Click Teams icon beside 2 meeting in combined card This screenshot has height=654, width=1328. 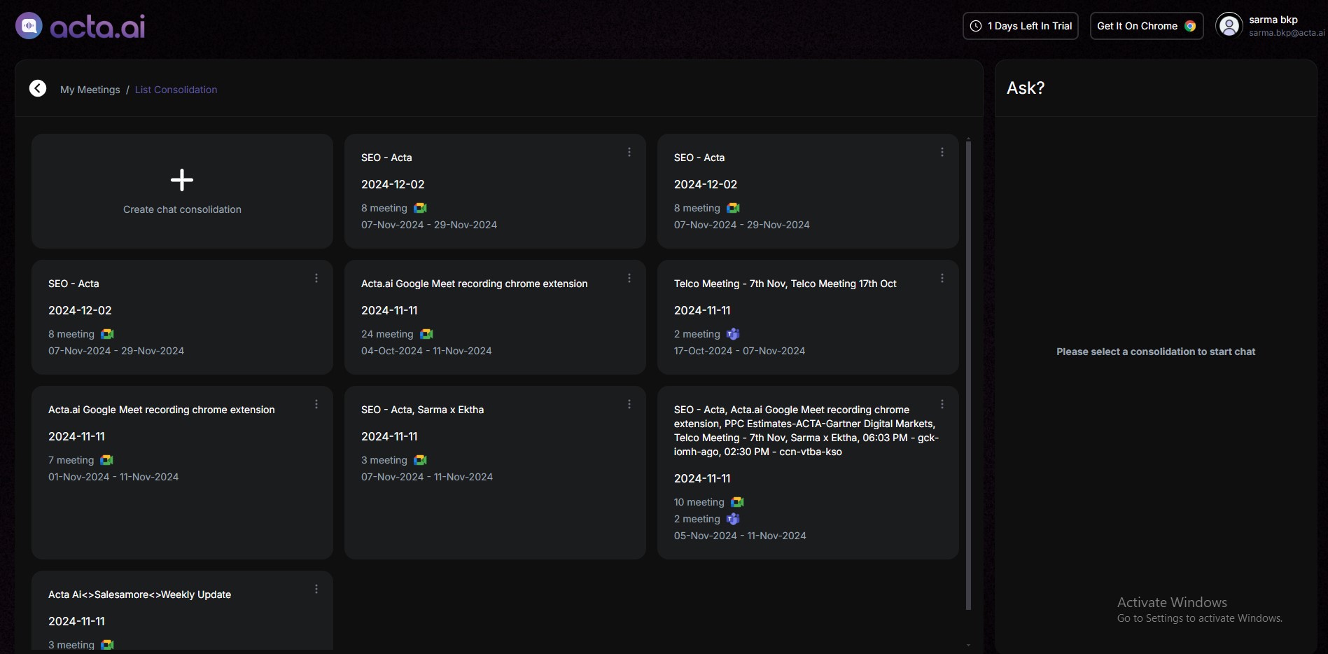pyautogui.click(x=733, y=519)
